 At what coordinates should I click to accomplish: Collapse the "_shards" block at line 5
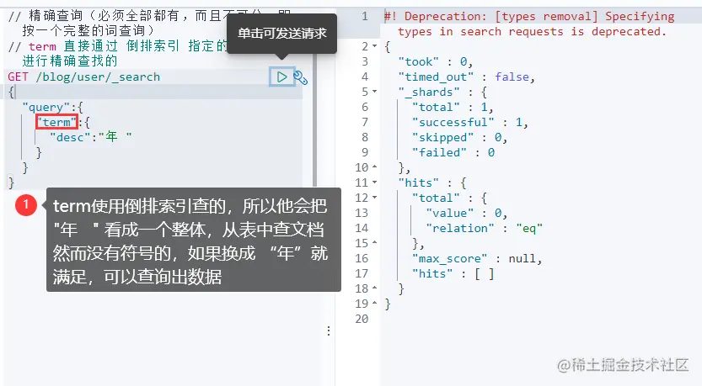pyautogui.click(x=375, y=92)
